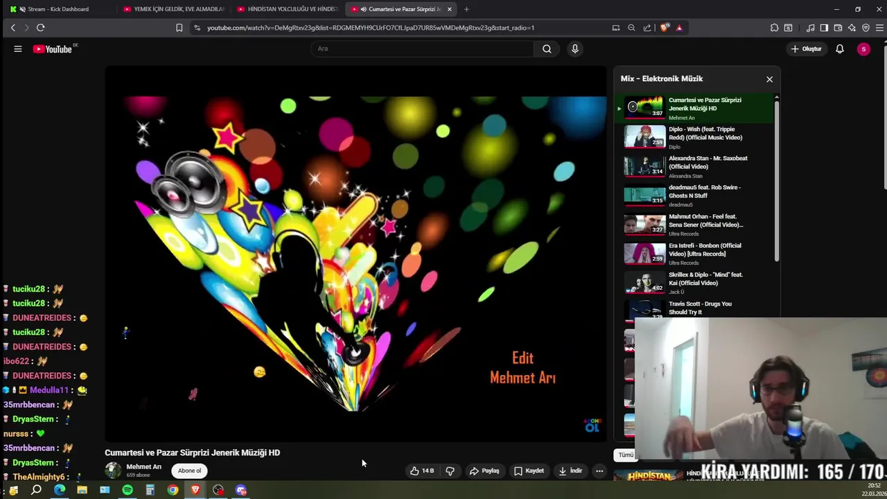The image size is (887, 499).
Task: Open more actions three-dot menu under video
Action: tap(599, 471)
